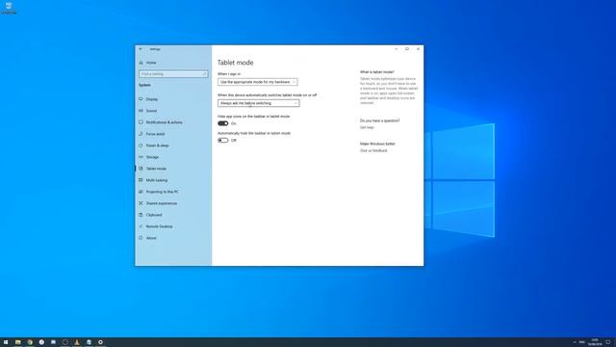Viewport: 616px width, 347px height.
Task: Click the Find a setting search box
Action: click(173, 74)
